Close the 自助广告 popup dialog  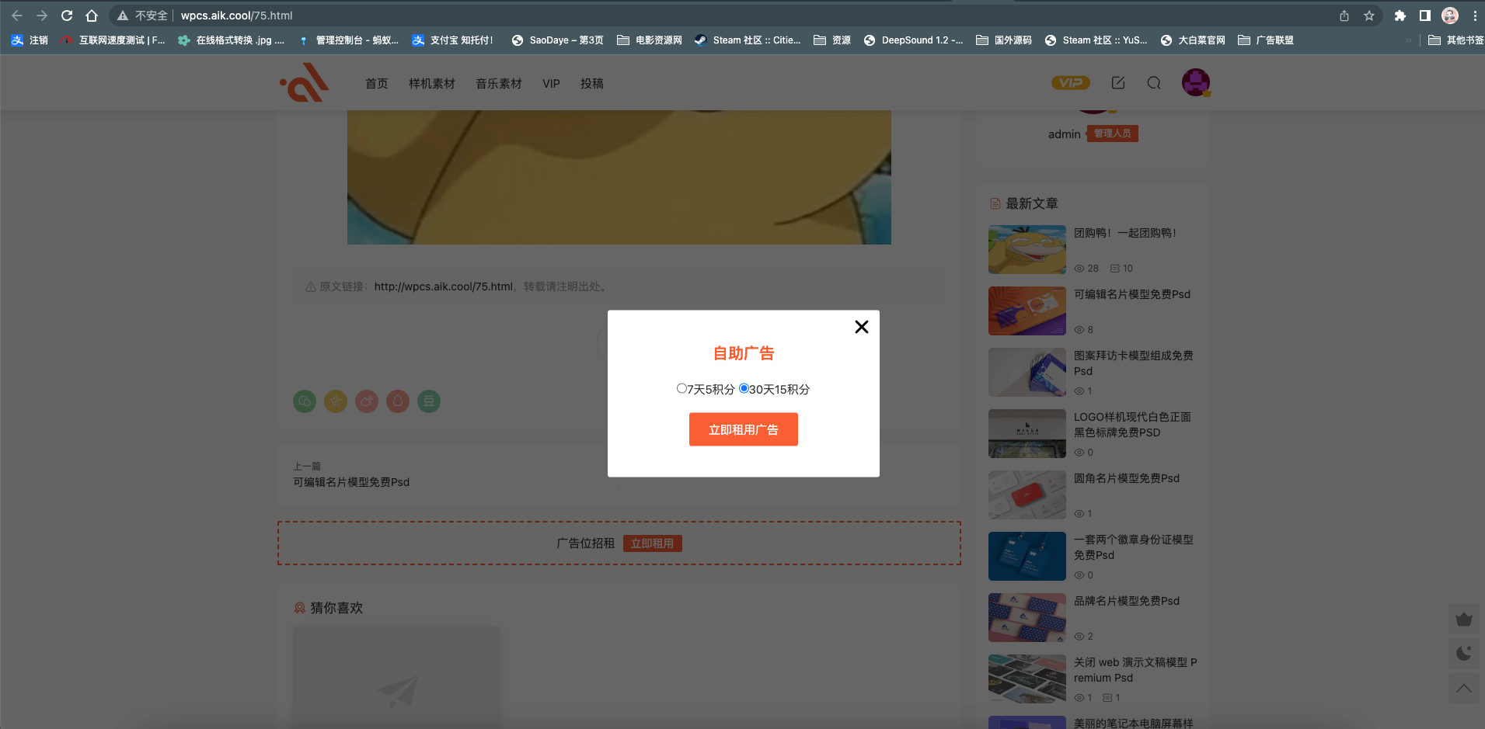861,327
